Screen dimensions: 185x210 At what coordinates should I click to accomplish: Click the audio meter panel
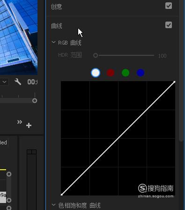pyautogui.click(x=31, y=180)
